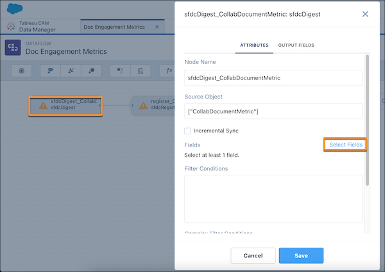The image size is (385, 272).
Task: Select the computeExpression fx toolbar icon
Action: (169, 71)
